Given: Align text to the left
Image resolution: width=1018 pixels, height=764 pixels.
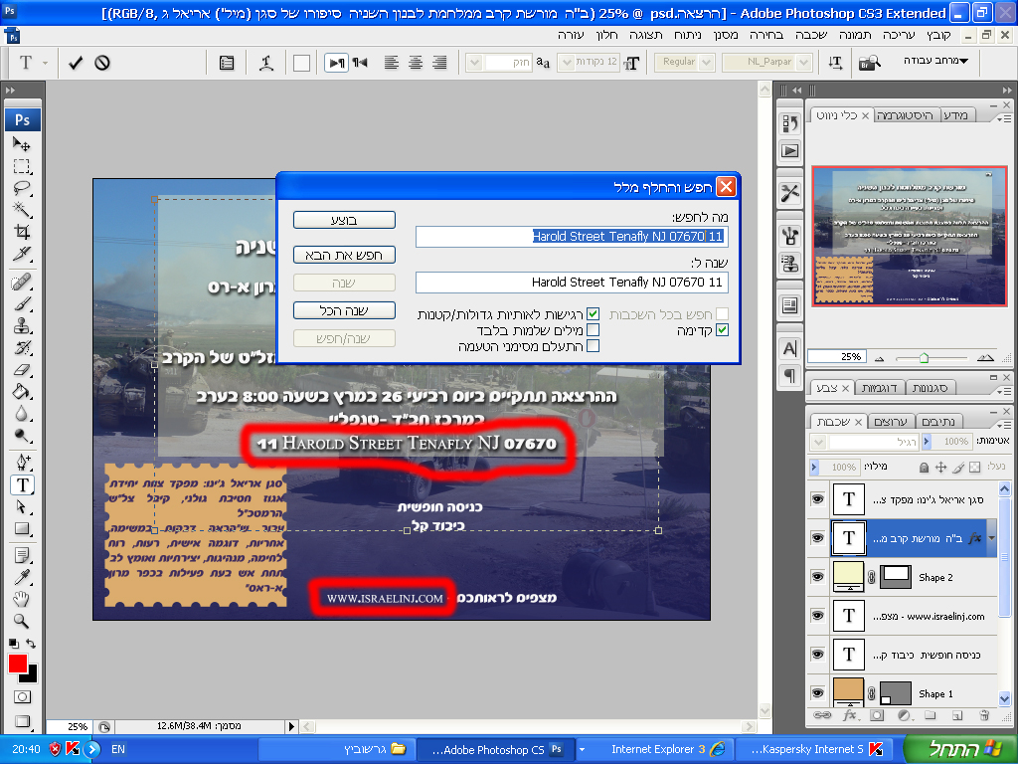Looking at the screenshot, I should [x=391, y=63].
